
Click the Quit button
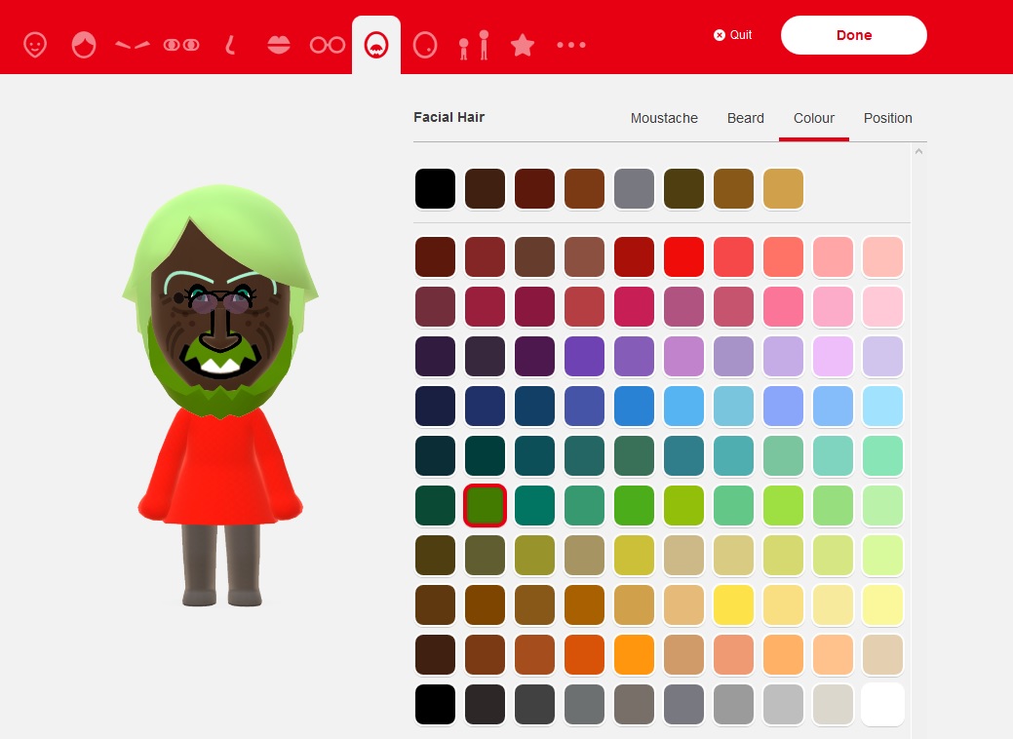tap(732, 35)
